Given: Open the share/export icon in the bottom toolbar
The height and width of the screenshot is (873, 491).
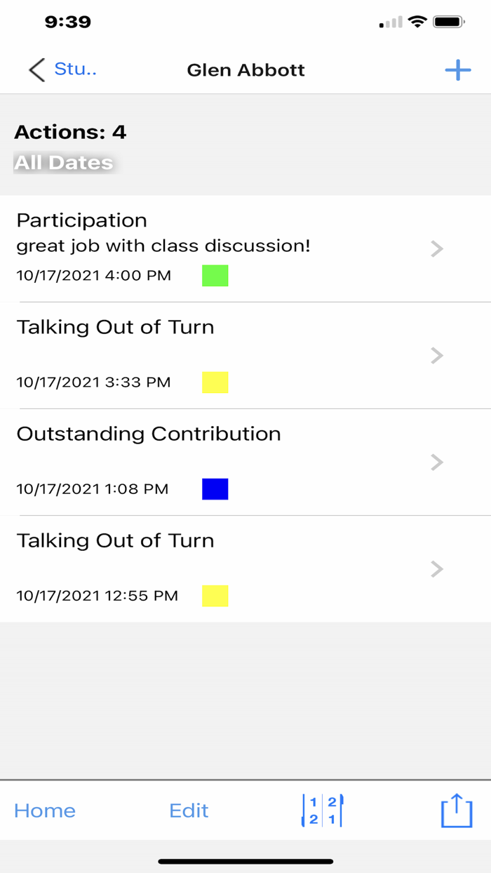Looking at the screenshot, I should pyautogui.click(x=456, y=811).
